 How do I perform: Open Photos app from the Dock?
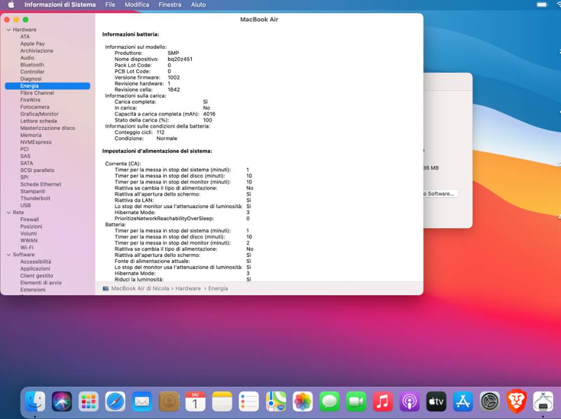[x=303, y=401]
